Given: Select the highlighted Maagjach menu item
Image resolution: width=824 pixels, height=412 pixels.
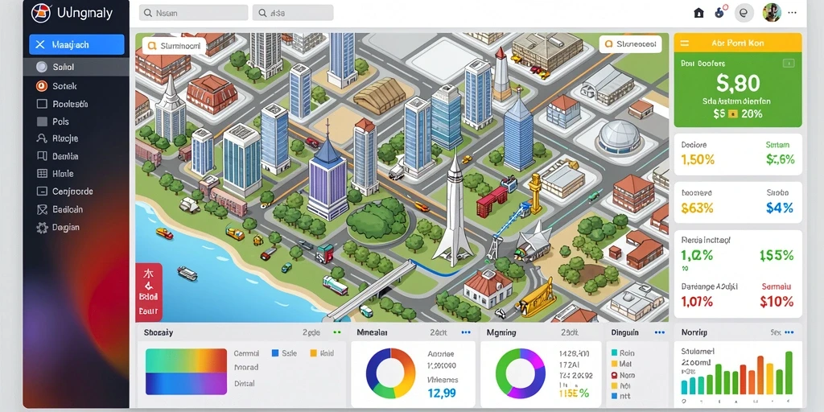Looking at the screenshot, I should point(76,45).
